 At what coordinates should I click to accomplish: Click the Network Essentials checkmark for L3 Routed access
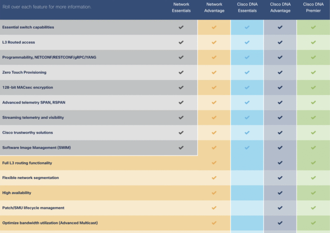pyautogui.click(x=181, y=42)
